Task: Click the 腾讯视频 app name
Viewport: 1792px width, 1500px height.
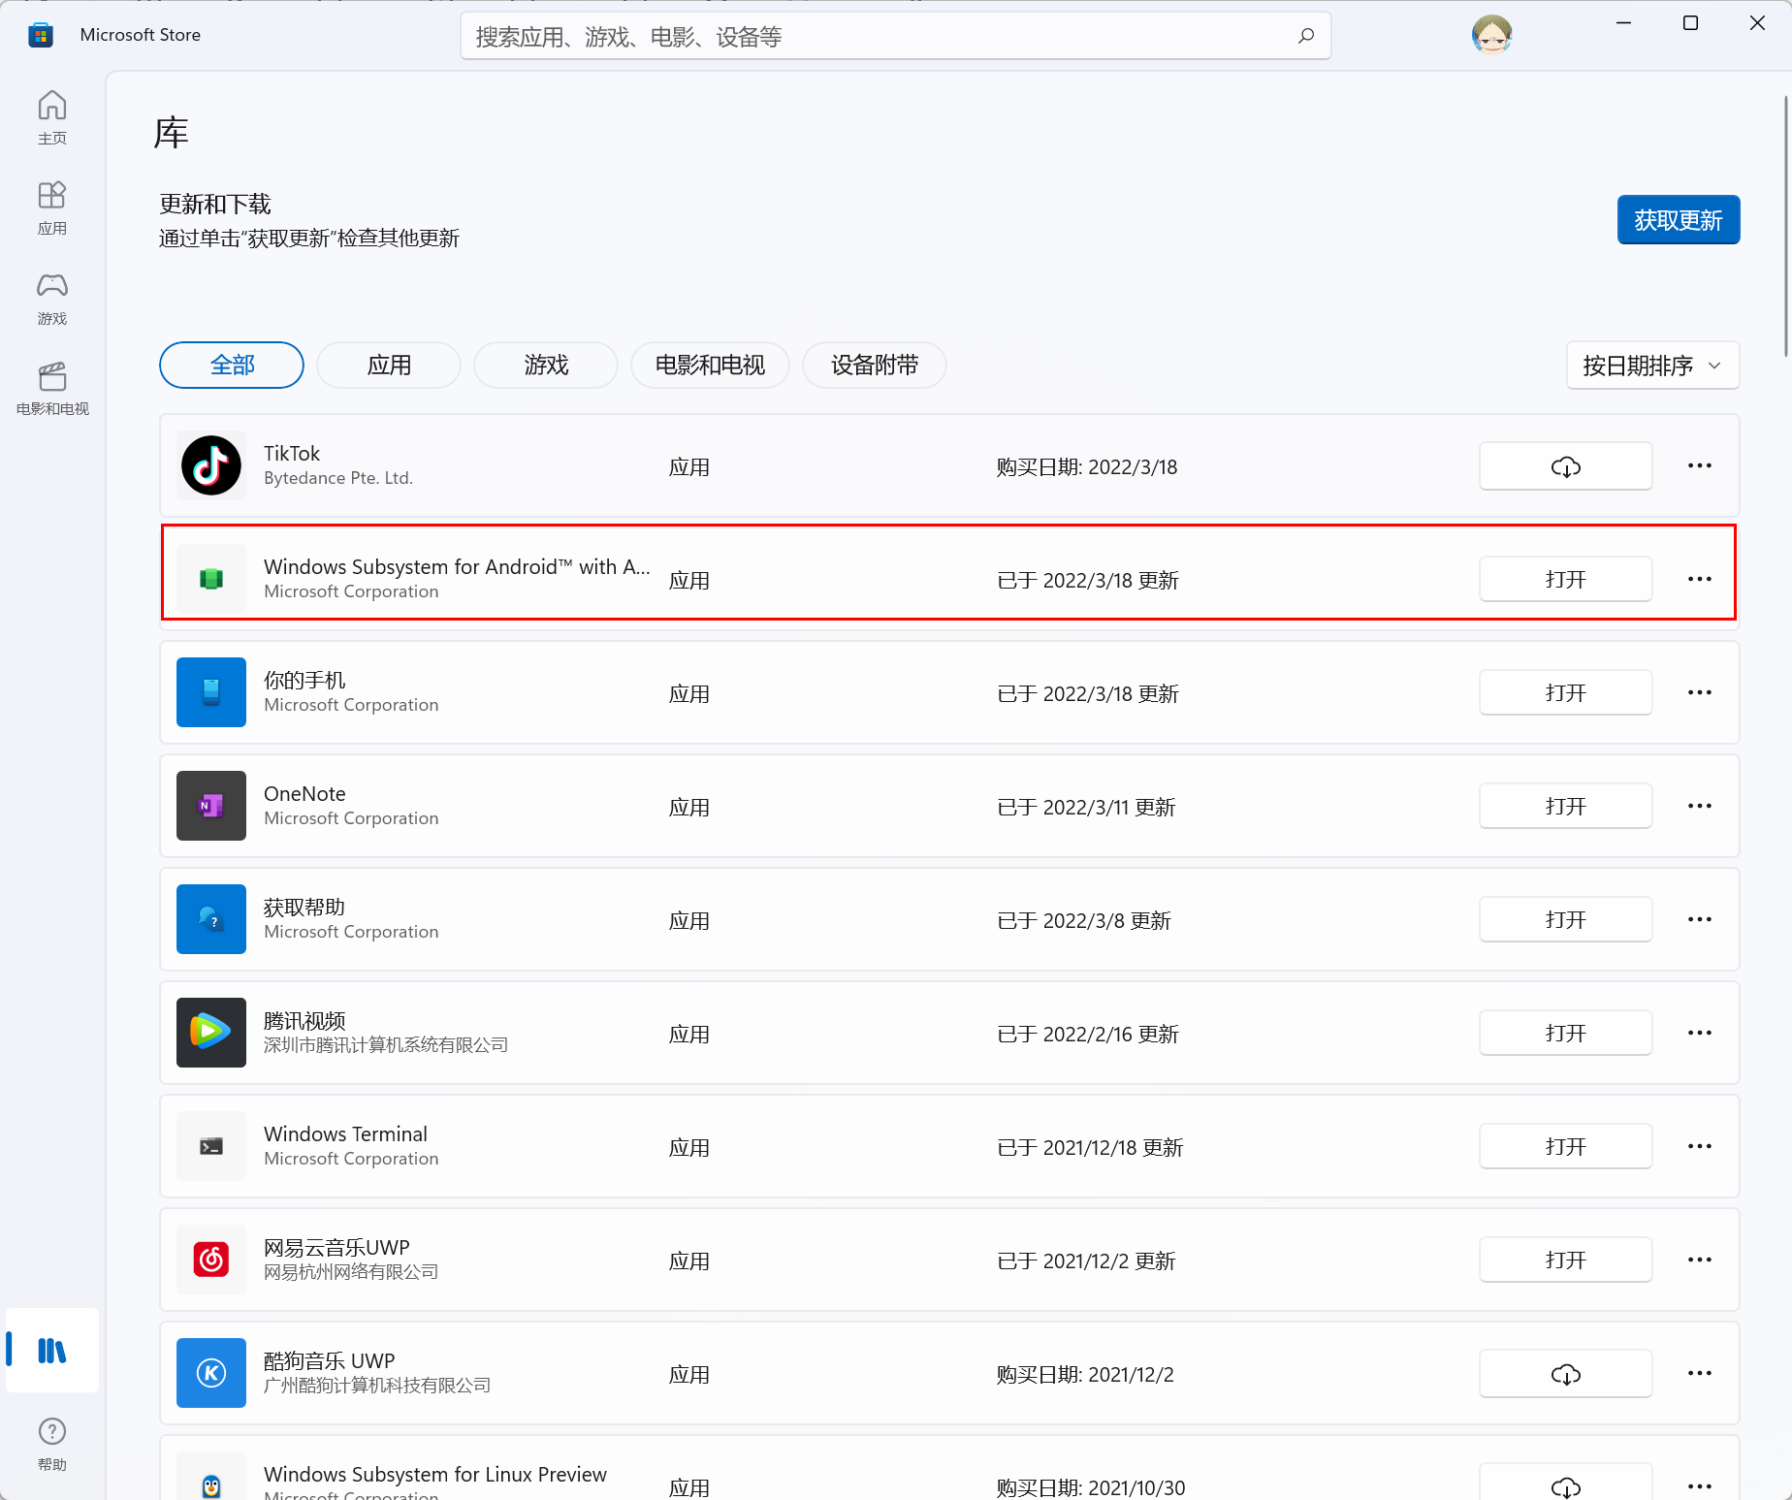Action: tap(304, 1021)
